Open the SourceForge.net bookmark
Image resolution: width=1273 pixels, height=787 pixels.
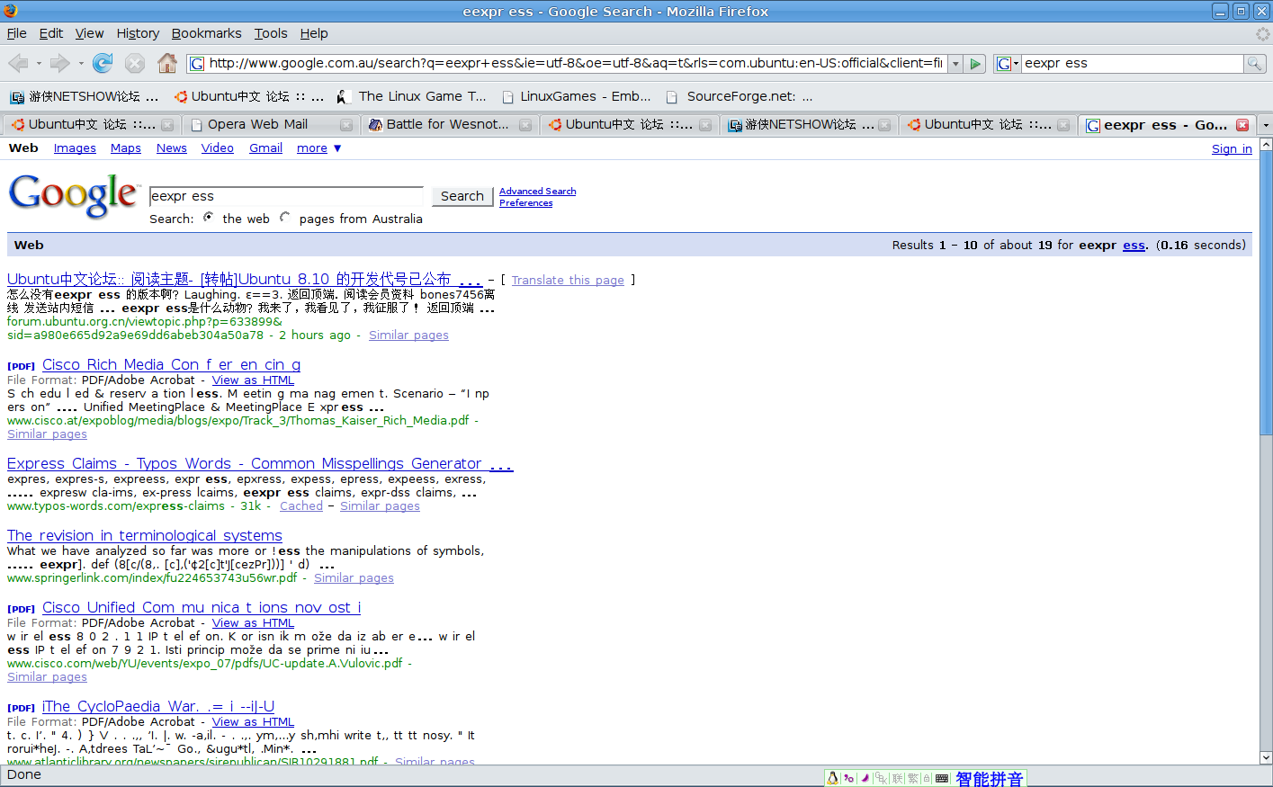[740, 96]
